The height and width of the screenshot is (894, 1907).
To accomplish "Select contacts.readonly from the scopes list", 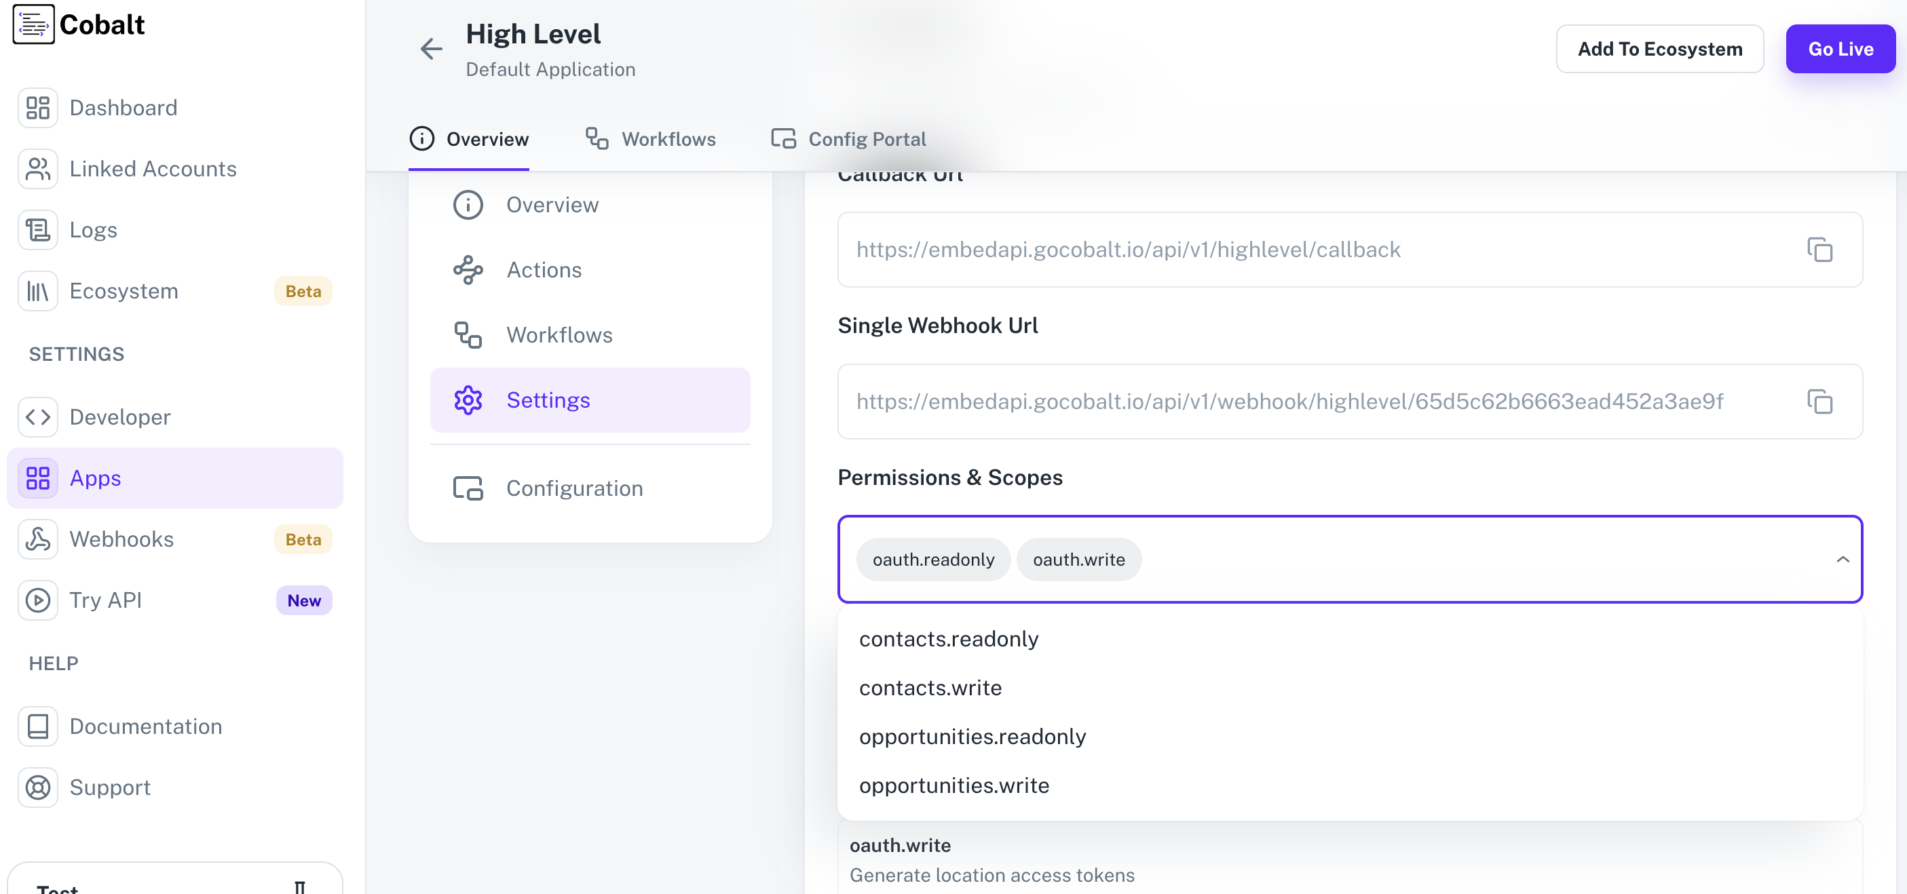I will [x=949, y=639].
